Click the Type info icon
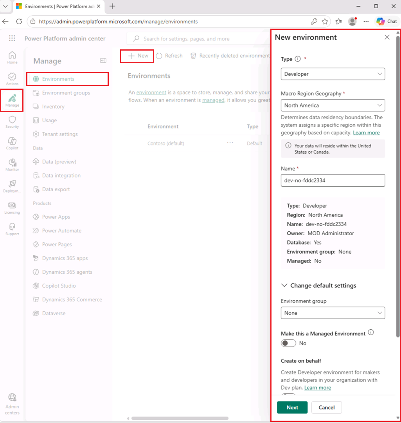This screenshot has width=401, height=423. 298,59
